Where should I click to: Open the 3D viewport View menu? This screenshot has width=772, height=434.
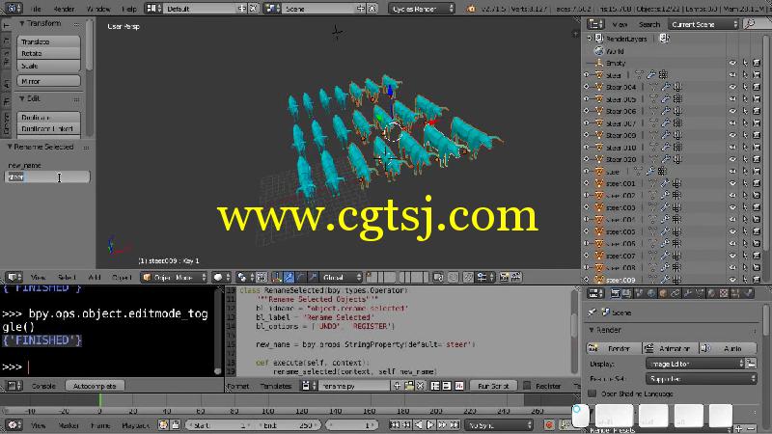coord(38,278)
